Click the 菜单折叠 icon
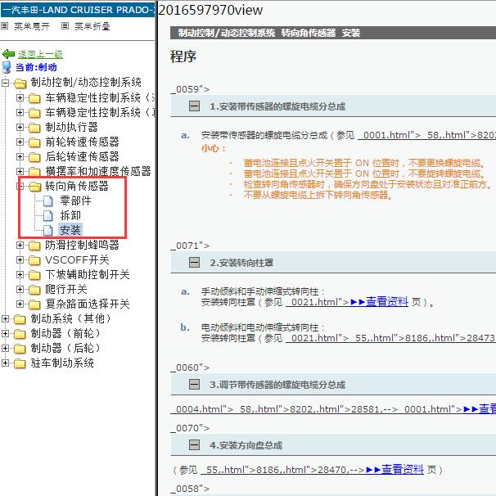Screen dimensions: 496x496 (65, 26)
